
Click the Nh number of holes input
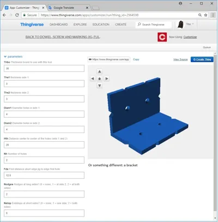click(44, 160)
